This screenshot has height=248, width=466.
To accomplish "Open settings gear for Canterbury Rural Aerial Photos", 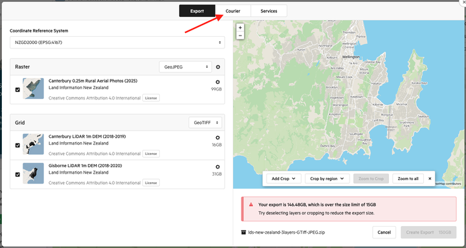I will click(x=217, y=82).
